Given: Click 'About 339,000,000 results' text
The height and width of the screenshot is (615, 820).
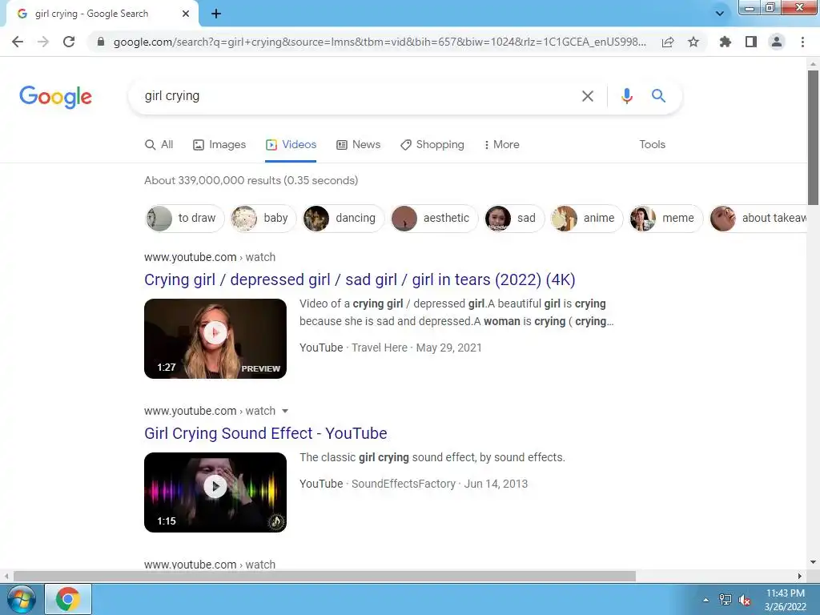Looking at the screenshot, I should (x=251, y=180).
